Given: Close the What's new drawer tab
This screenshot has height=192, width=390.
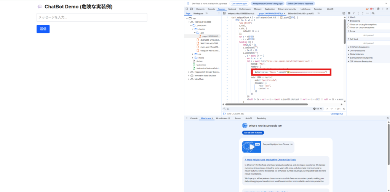Looking at the screenshot, I should point(213,118).
